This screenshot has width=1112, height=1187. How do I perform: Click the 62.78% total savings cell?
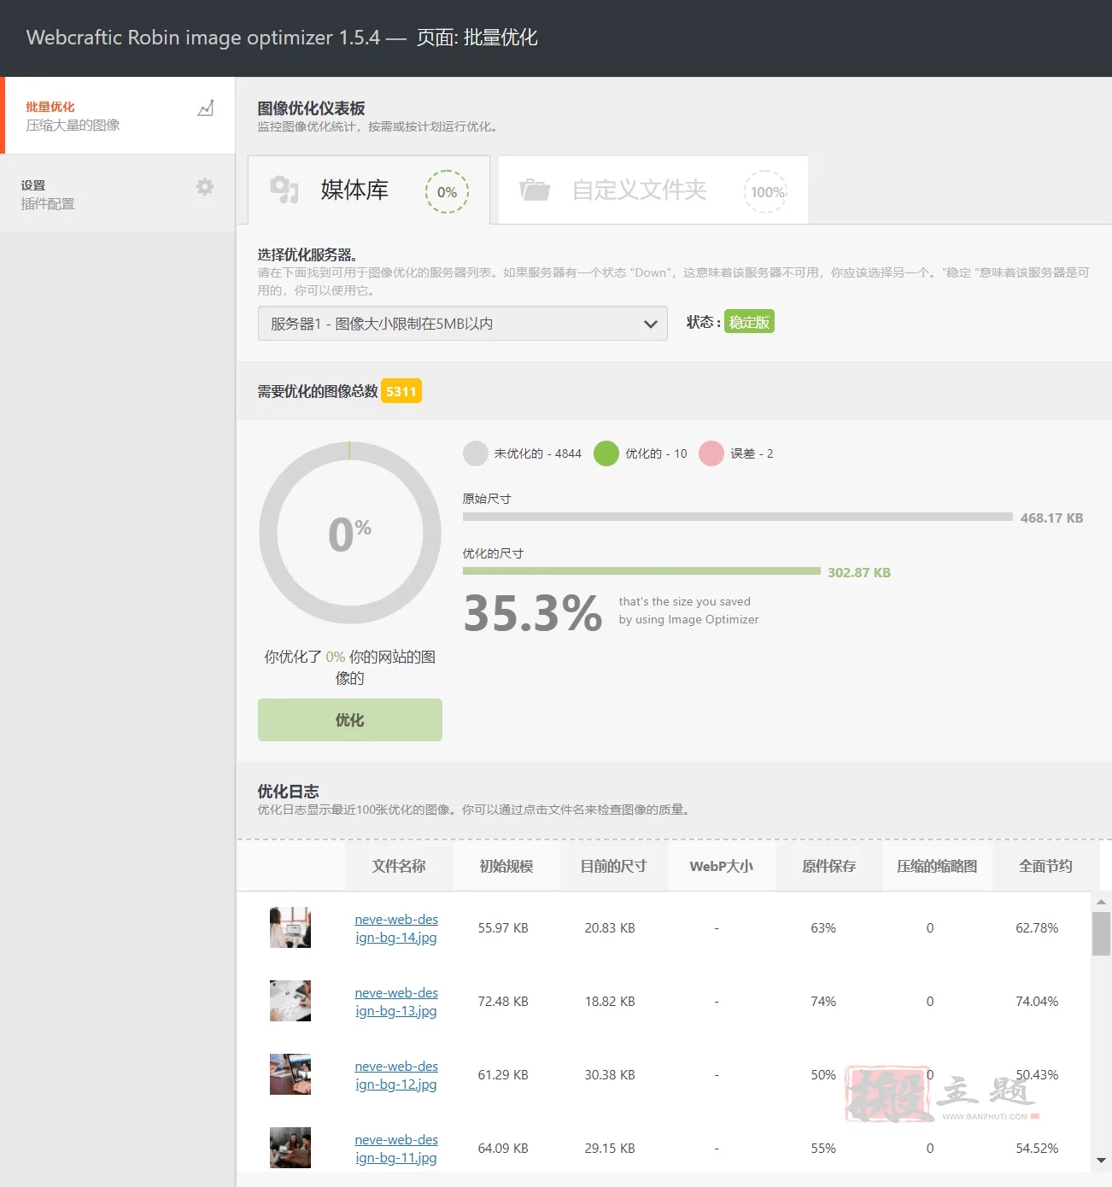tap(1037, 927)
